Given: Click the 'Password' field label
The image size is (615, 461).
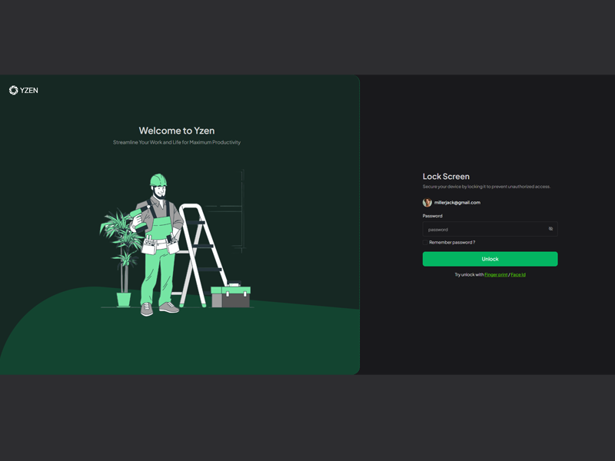Looking at the screenshot, I should (x=433, y=216).
